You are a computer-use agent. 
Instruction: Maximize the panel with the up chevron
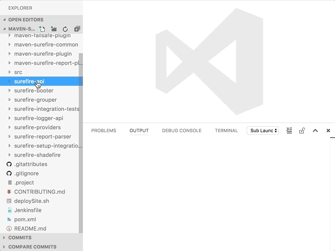315,131
